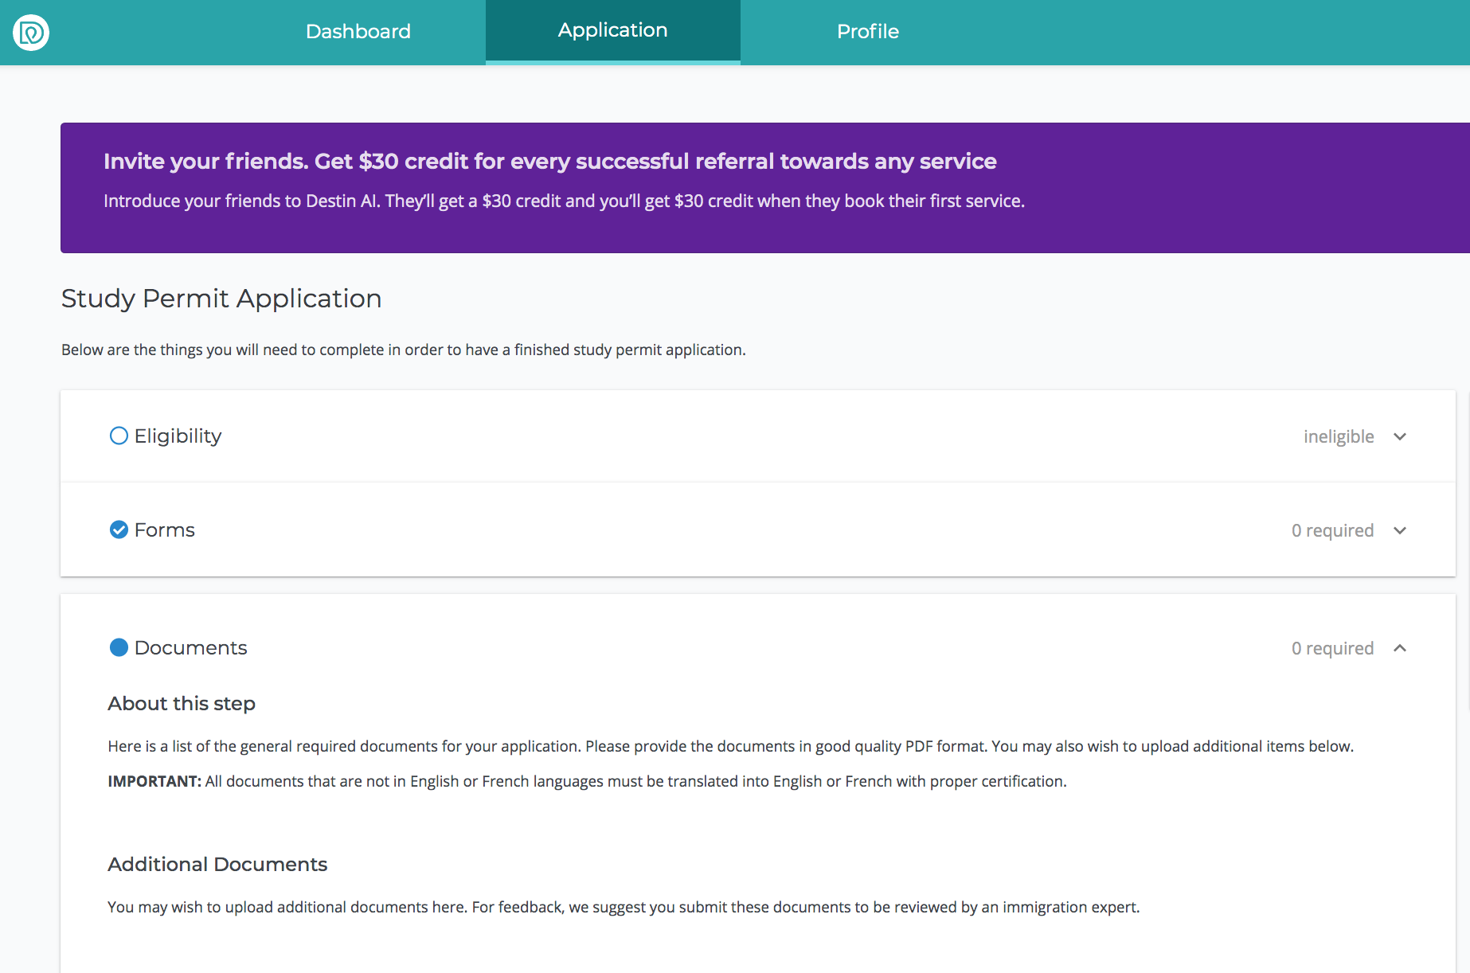Image resolution: width=1470 pixels, height=973 pixels.
Task: Click the 'About this step' heading
Action: [x=182, y=704]
